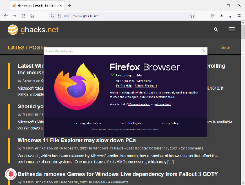This screenshot has width=245, height=185.
Task: Open the Firefox application menu
Action: coord(239,16)
